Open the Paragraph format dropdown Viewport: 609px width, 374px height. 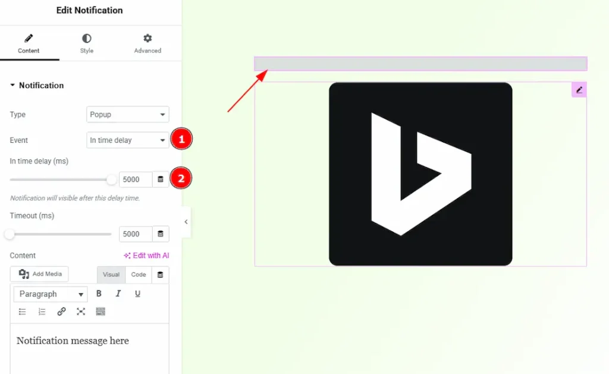[x=51, y=294]
